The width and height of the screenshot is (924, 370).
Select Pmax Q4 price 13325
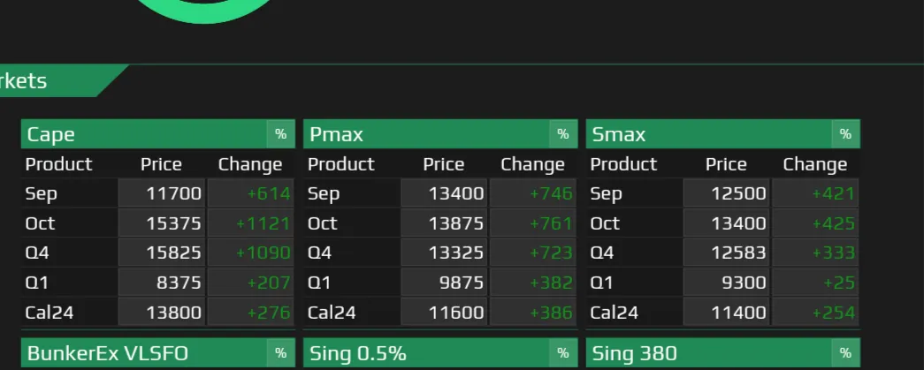click(x=445, y=253)
